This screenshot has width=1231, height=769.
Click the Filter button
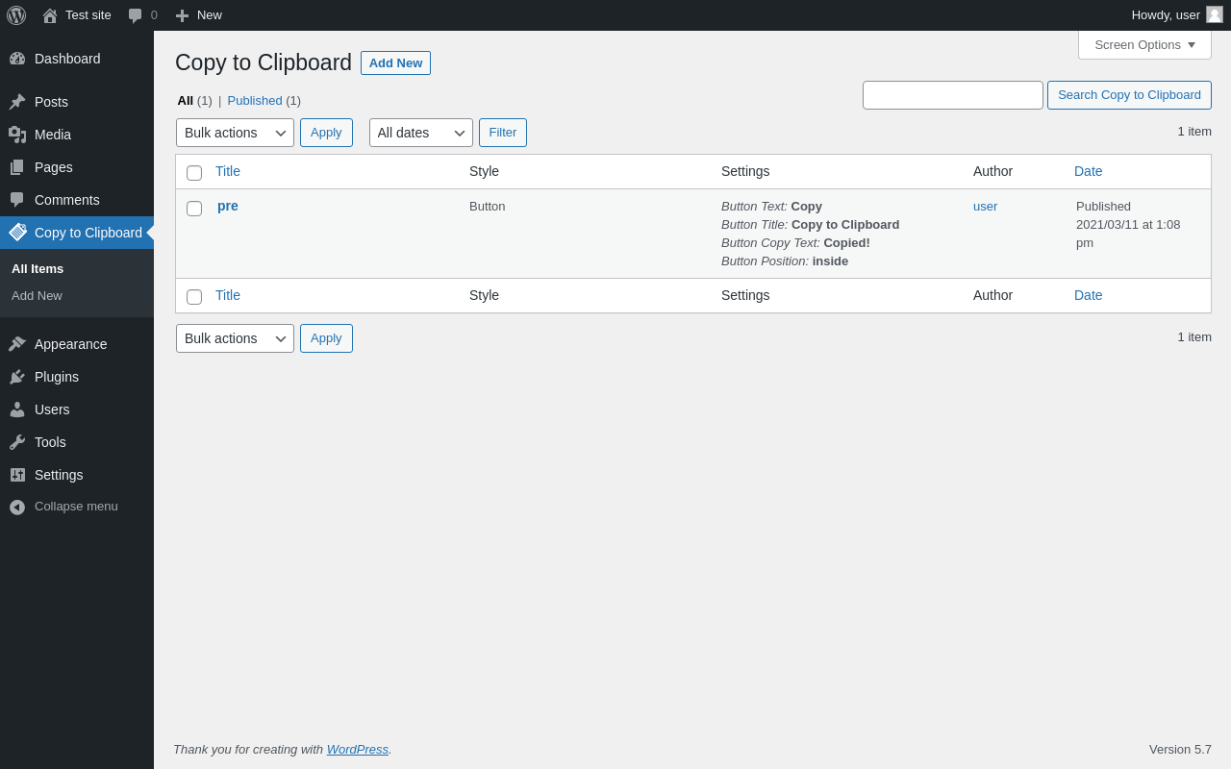503,133
